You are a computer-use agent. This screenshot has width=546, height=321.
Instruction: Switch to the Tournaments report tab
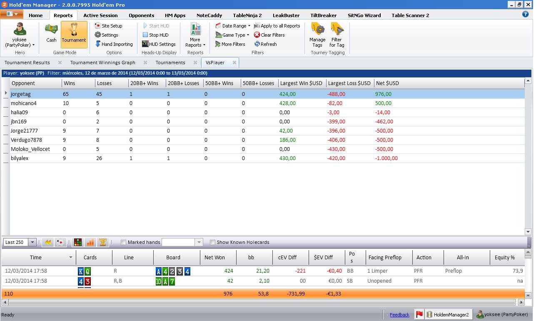(170, 63)
